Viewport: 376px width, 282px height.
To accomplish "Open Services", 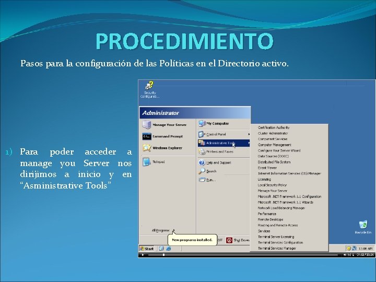I will coord(264,231).
